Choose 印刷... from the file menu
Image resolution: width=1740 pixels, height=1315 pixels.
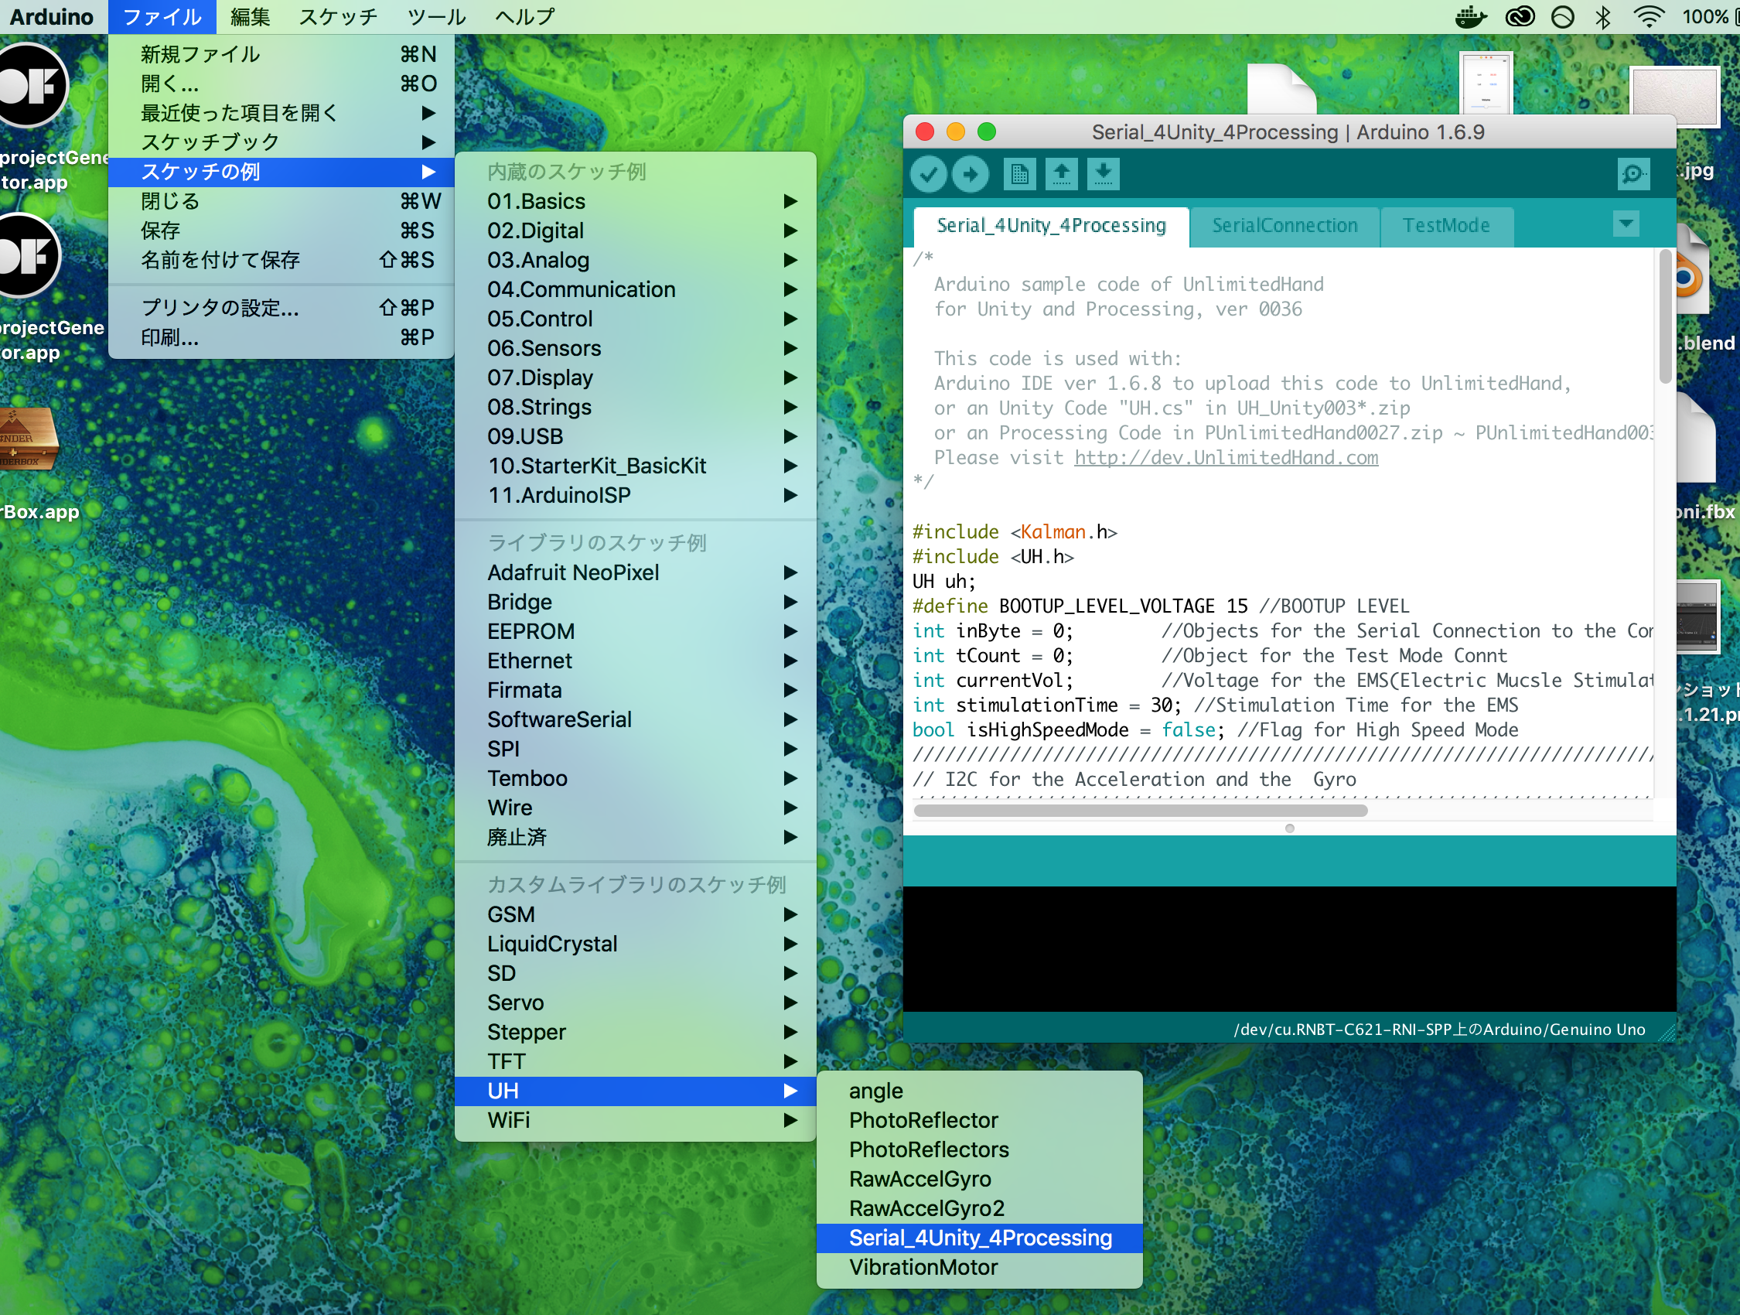[281, 337]
